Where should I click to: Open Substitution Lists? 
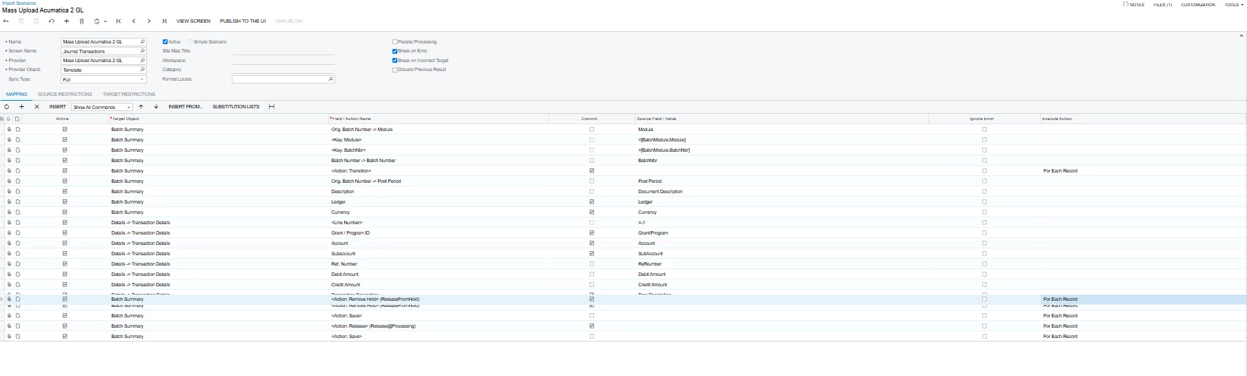pos(236,107)
